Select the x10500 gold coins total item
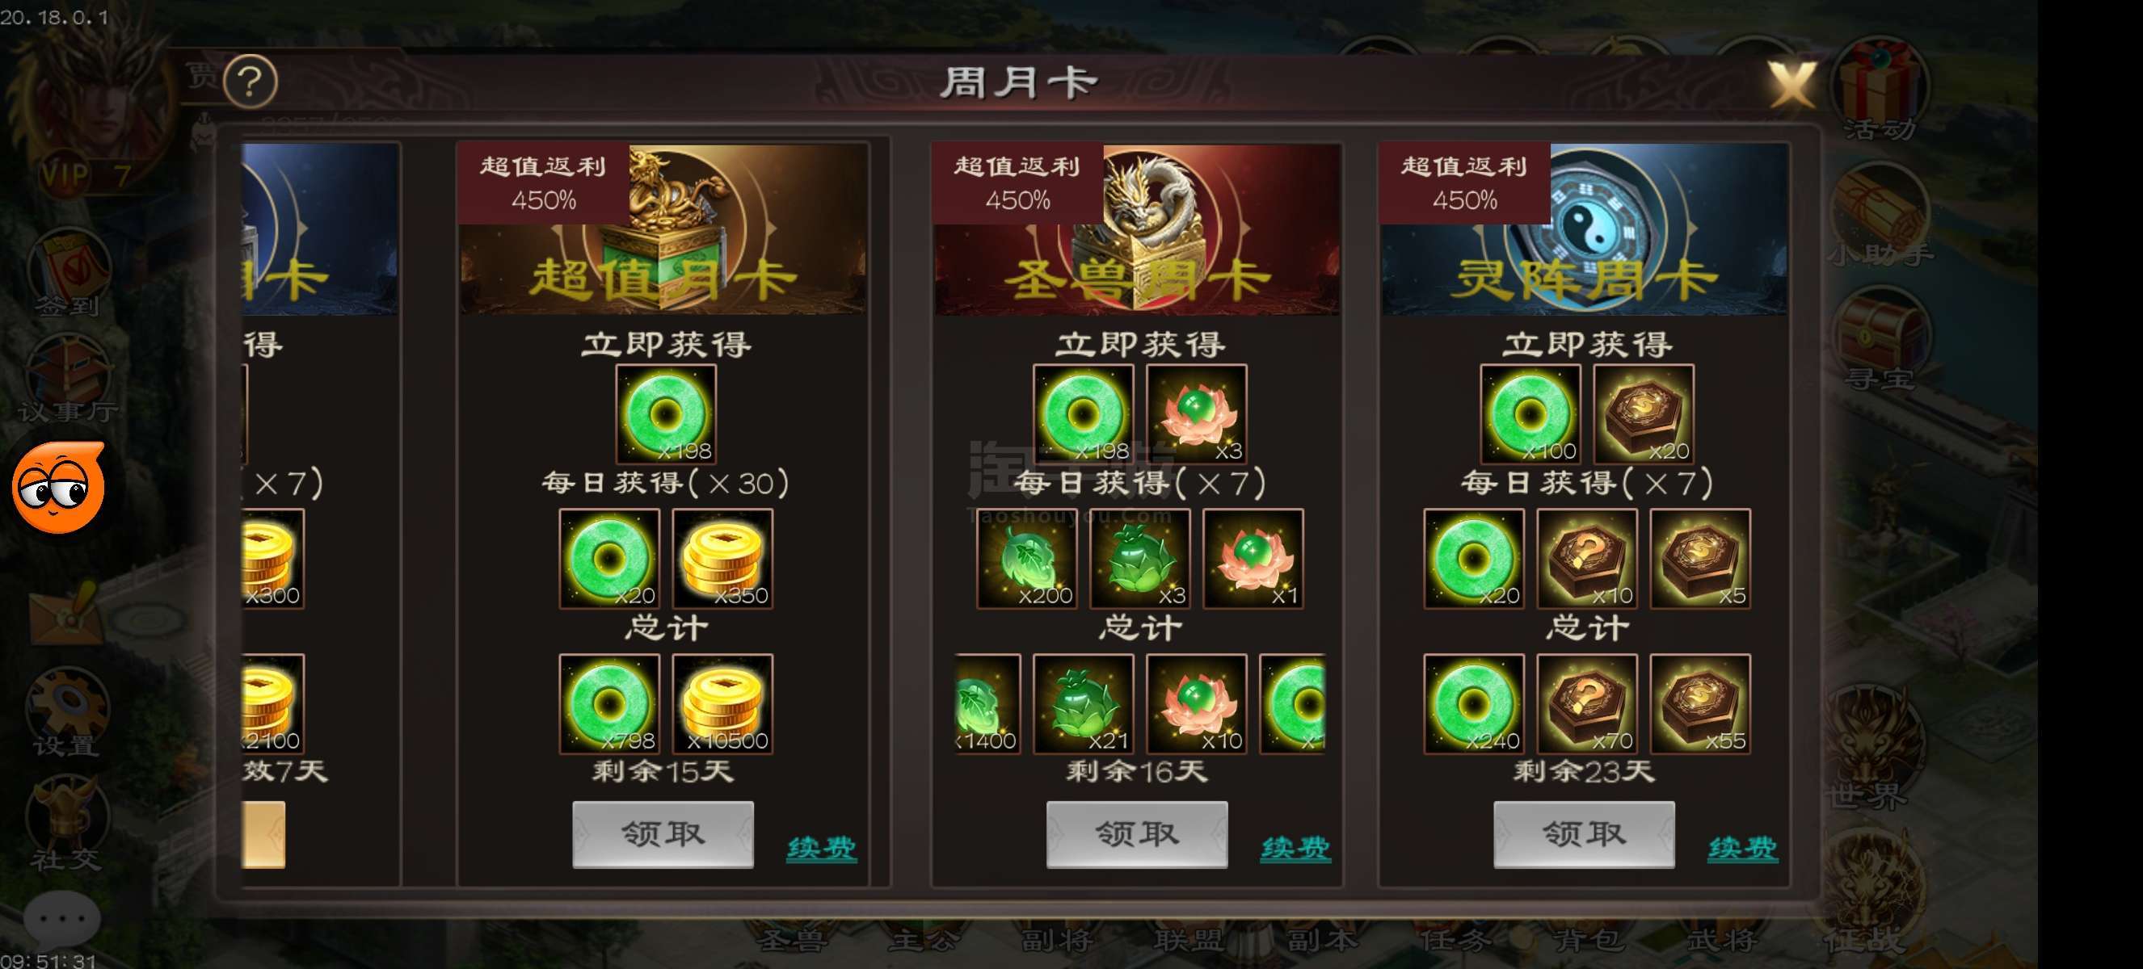Image resolution: width=2143 pixels, height=969 pixels. tap(722, 704)
